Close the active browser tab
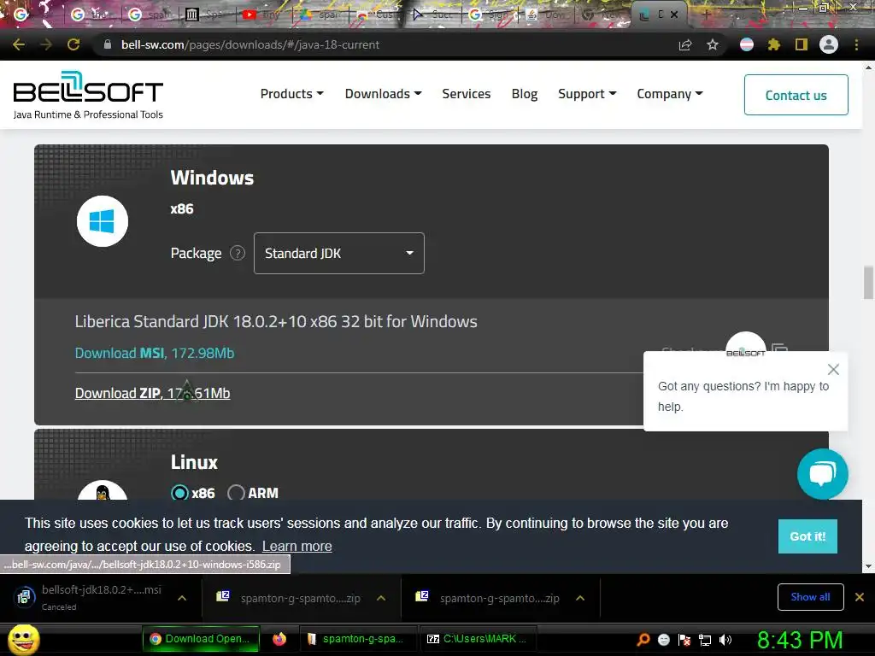The height and width of the screenshot is (656, 875). (x=674, y=15)
